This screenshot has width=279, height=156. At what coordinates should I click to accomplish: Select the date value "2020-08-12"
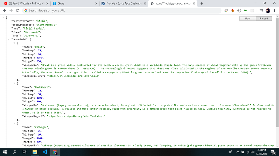32,36
